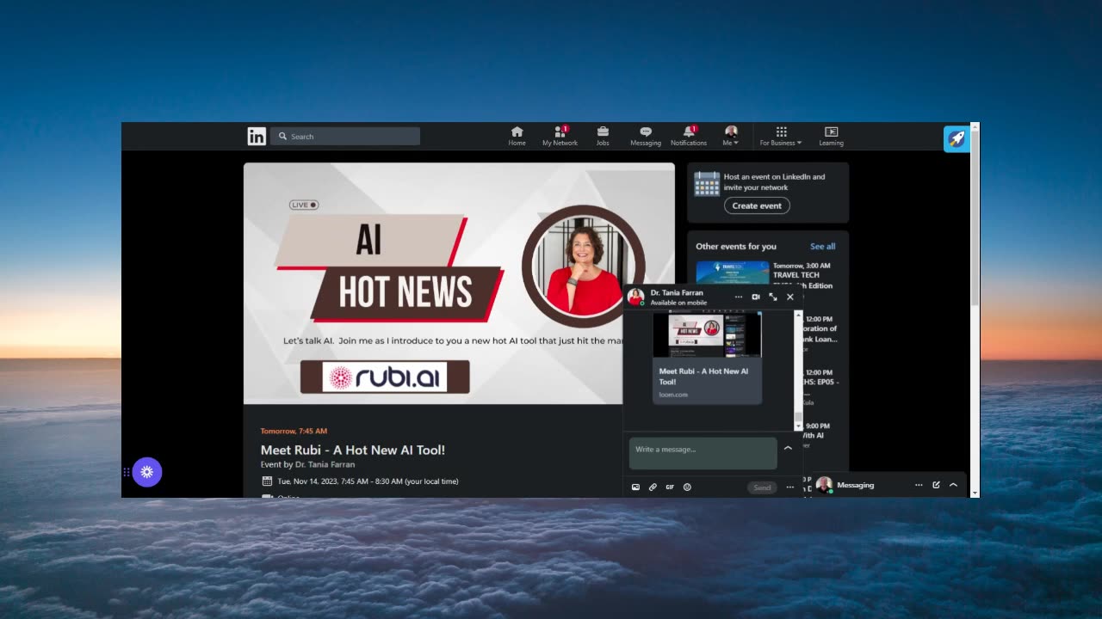Open chat options three-dot menu in header
Viewport: 1102px width, 619px height.
[x=738, y=297]
